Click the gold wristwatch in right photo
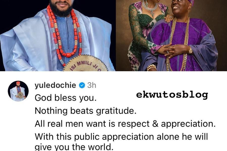 tap(190, 50)
